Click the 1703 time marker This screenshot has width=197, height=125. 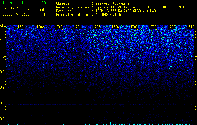pyautogui.click(x=59, y=27)
